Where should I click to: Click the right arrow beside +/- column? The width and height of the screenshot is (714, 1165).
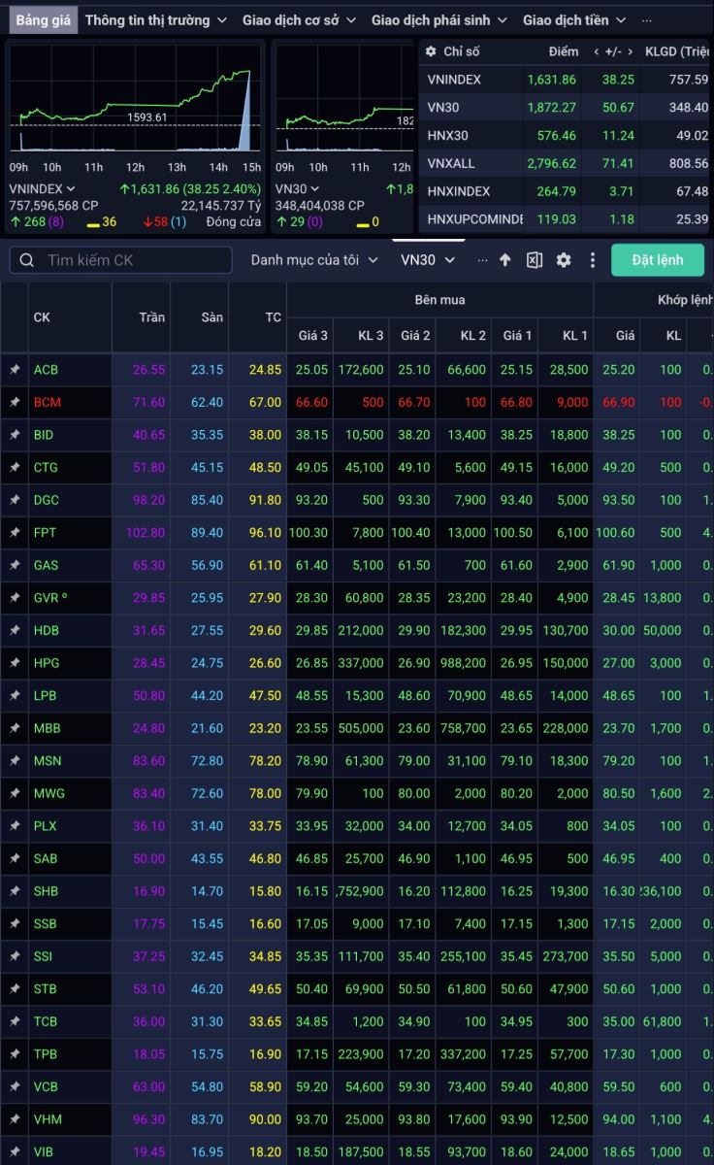(632, 51)
